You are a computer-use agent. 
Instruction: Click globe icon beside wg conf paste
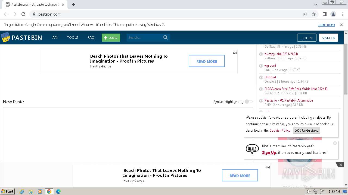[261, 66]
